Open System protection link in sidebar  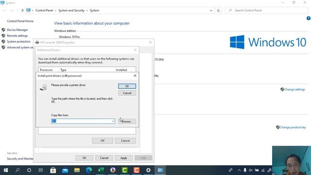[x=18, y=41]
